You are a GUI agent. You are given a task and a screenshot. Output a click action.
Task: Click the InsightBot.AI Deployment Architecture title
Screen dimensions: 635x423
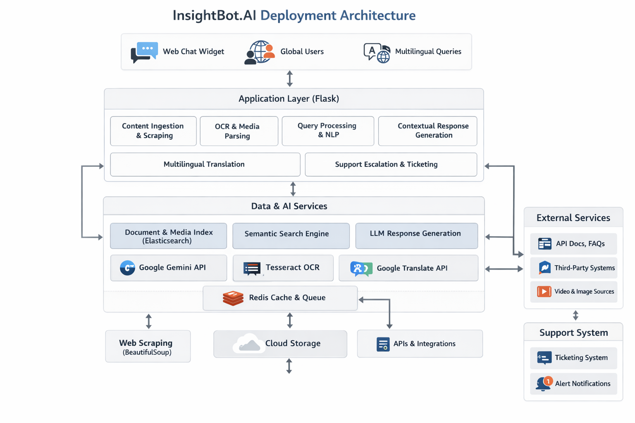[x=294, y=15]
